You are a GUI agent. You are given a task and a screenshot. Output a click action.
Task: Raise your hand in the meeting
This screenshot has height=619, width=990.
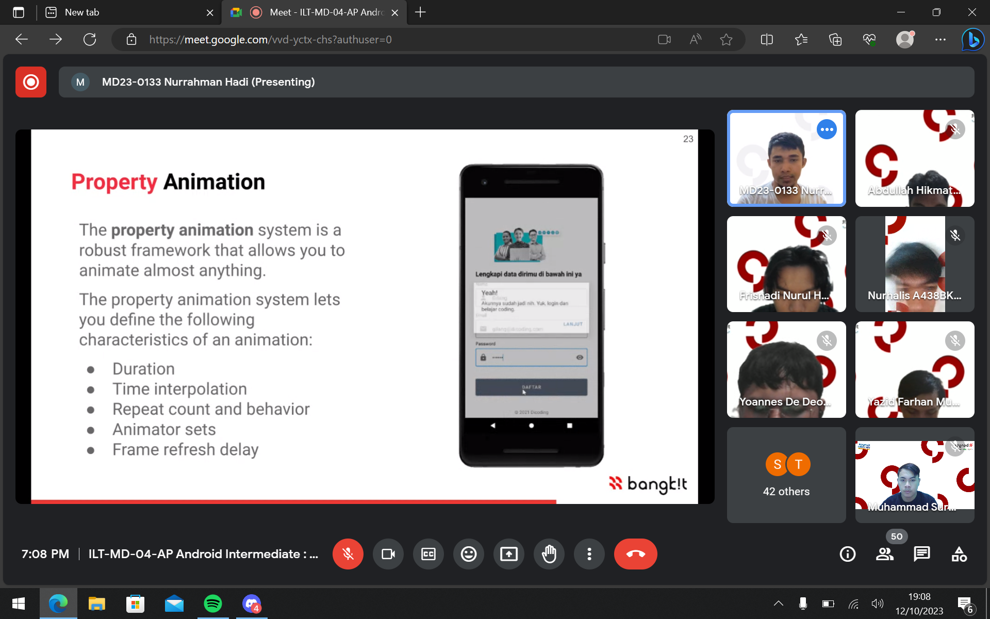[x=549, y=554]
